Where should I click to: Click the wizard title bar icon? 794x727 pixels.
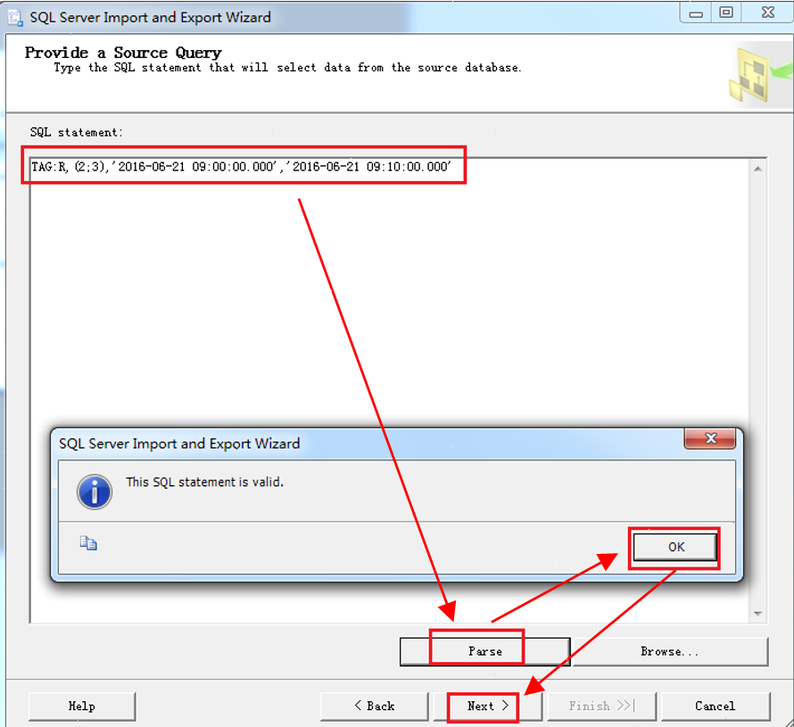(15, 18)
